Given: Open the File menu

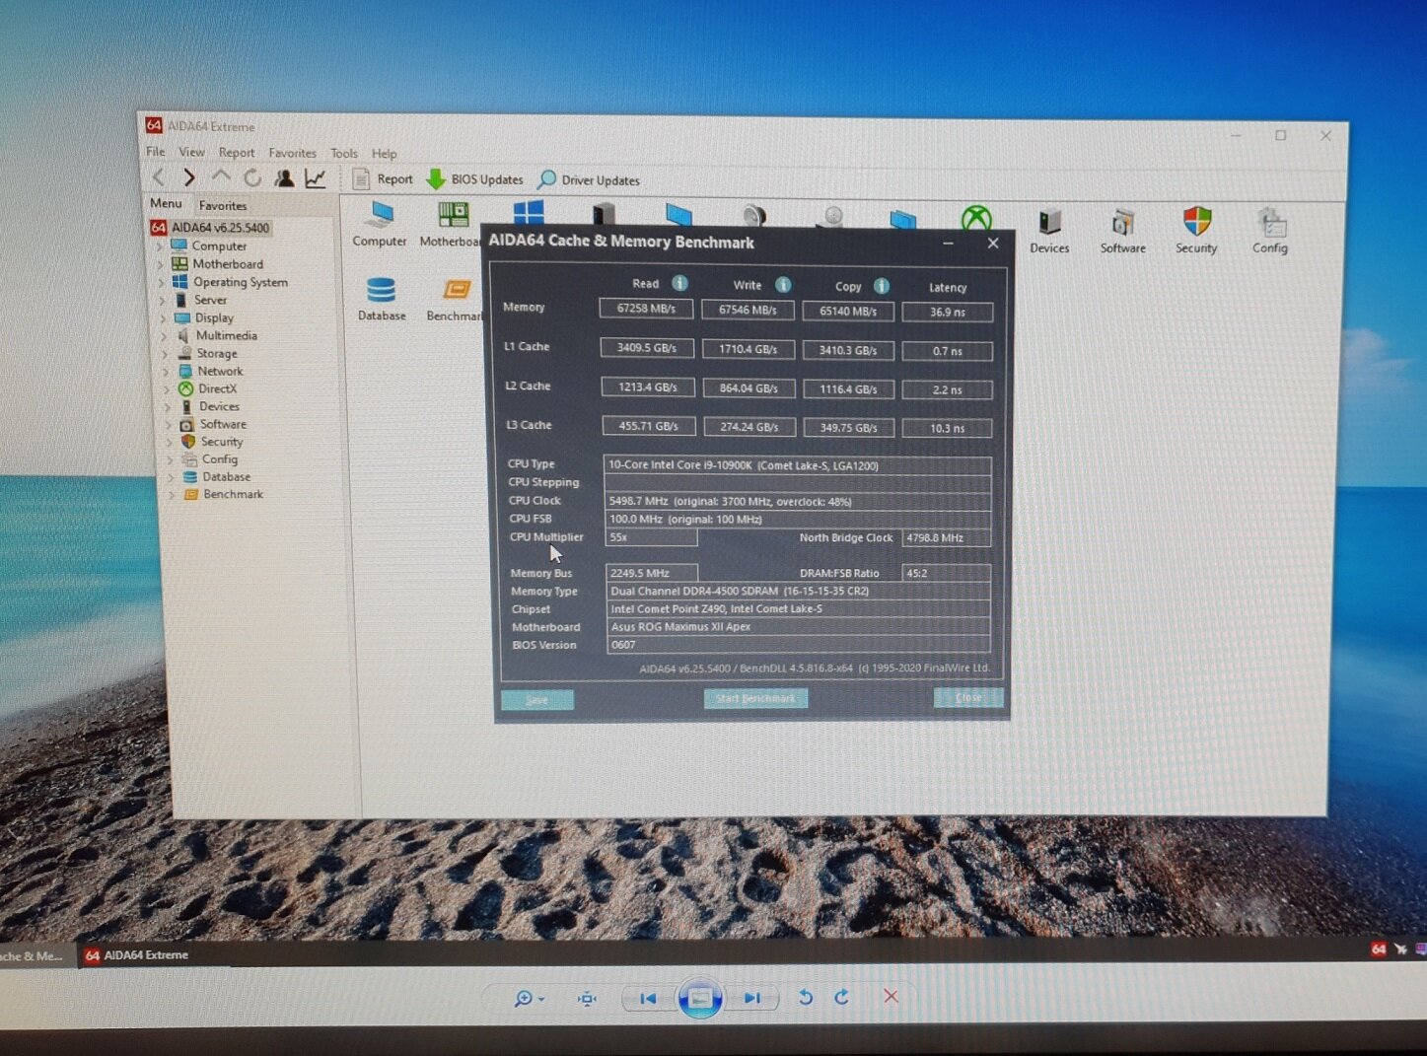Looking at the screenshot, I should (x=156, y=152).
